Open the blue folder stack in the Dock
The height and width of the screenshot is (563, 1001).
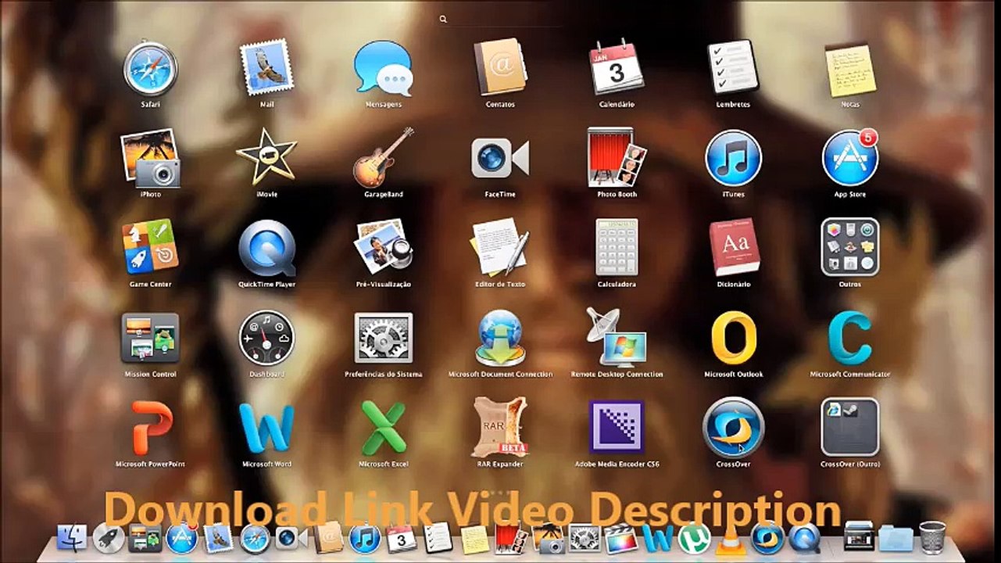pos(896,539)
